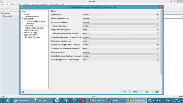
Task: Open the Block priority violation dropdown
Action: coord(120,22)
